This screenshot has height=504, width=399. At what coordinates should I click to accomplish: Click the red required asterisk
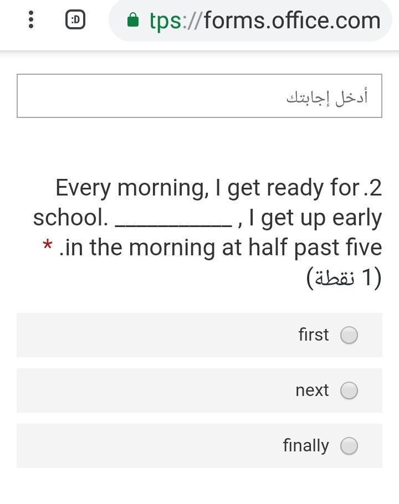[x=47, y=245]
